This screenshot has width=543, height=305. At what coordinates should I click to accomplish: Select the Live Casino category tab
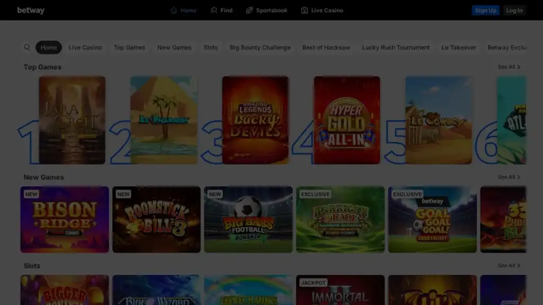[x=85, y=47]
